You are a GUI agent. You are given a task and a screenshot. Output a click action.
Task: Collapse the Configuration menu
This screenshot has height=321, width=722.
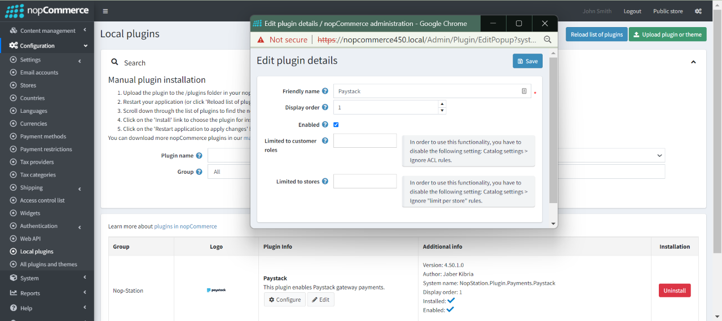coord(86,46)
